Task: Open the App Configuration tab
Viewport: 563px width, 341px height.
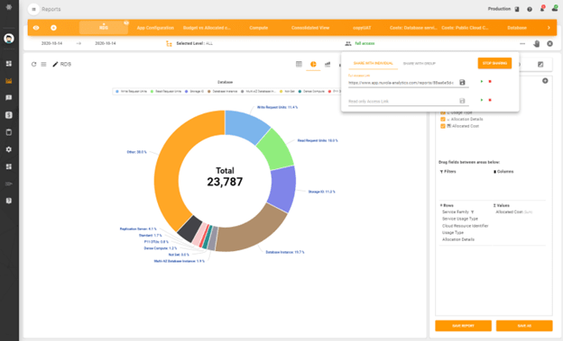Action: tap(155, 28)
